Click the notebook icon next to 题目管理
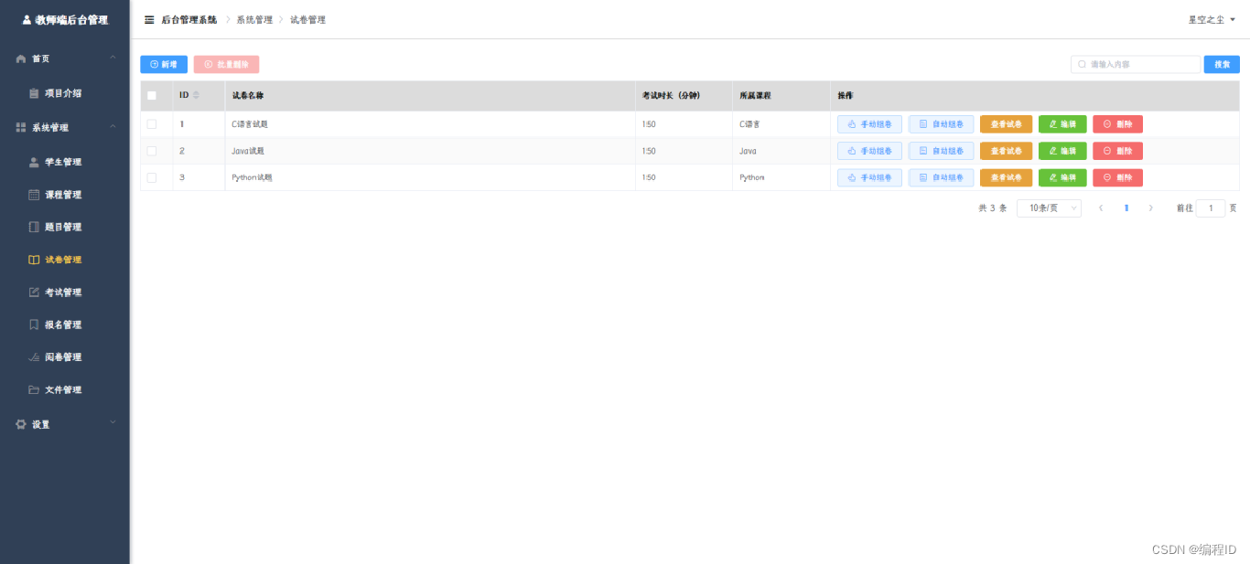Image resolution: width=1250 pixels, height=564 pixels. click(x=34, y=227)
